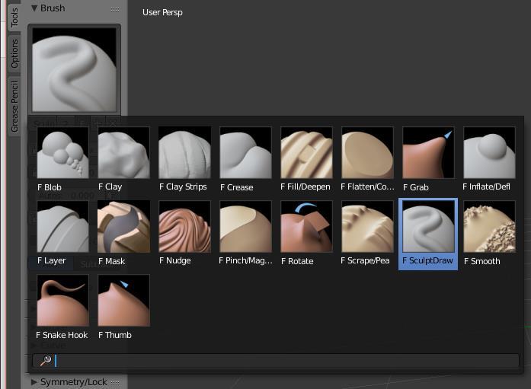Grab the Brush panel drag handle
This screenshot has width=531, height=389.
pyautogui.click(x=115, y=9)
